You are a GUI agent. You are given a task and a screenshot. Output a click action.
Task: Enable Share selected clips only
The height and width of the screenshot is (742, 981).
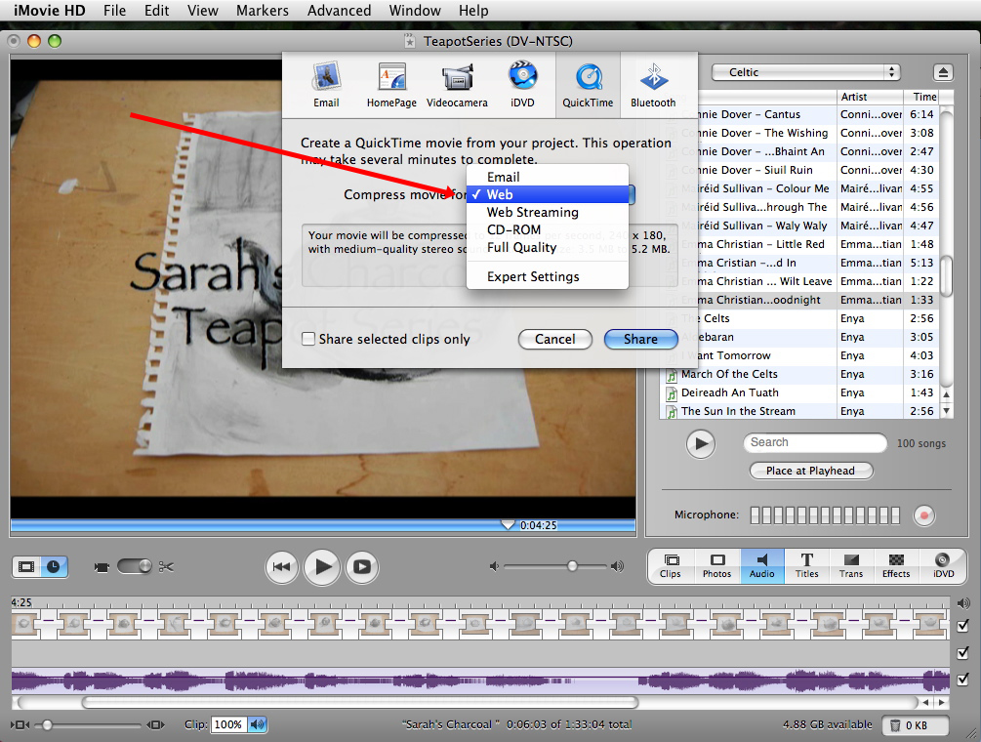click(308, 339)
